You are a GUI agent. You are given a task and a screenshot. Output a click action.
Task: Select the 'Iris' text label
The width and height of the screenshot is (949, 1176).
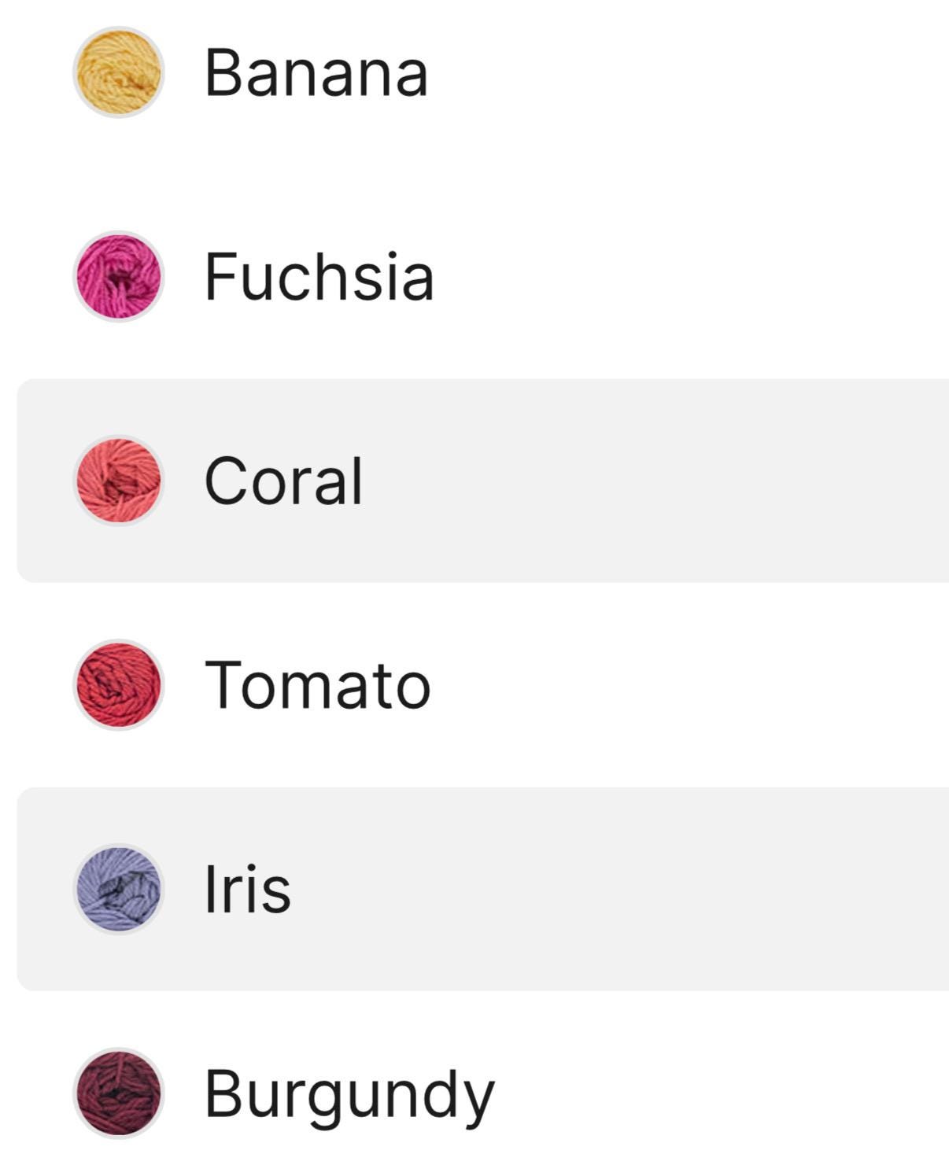coord(247,889)
